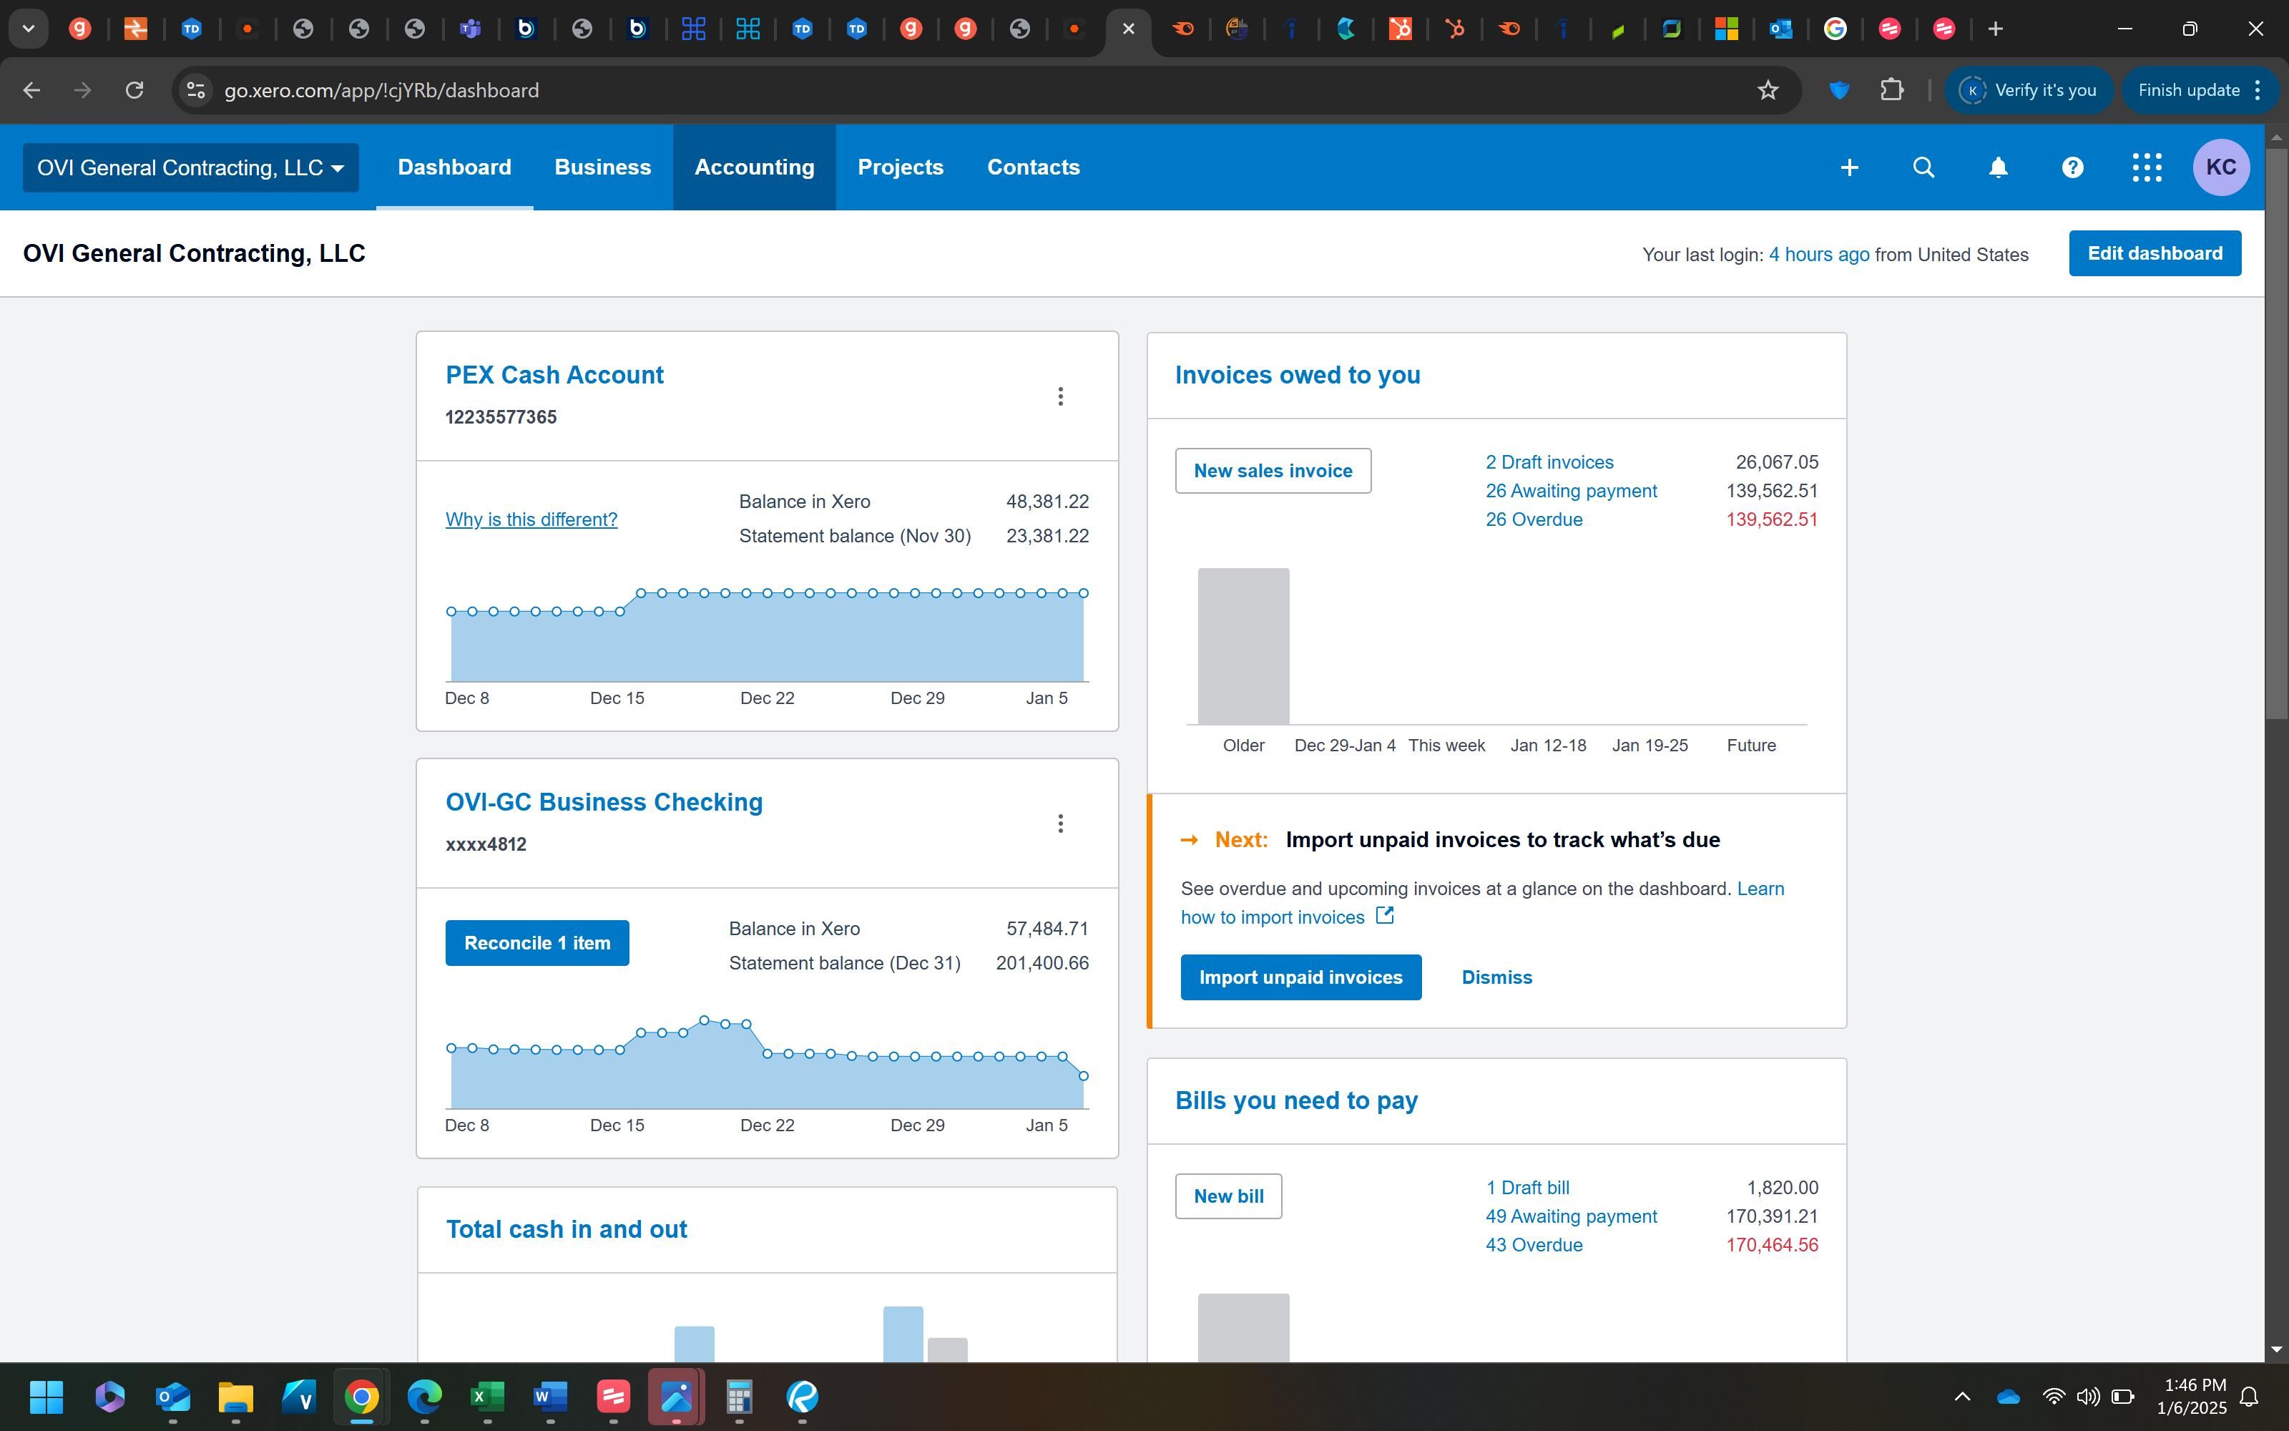This screenshot has width=2289, height=1431.
Task: Click the 4 hours ago login link
Action: tap(1818, 255)
